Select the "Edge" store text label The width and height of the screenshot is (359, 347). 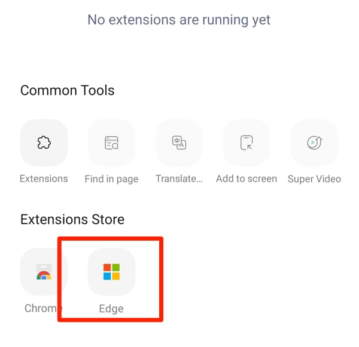point(111,309)
